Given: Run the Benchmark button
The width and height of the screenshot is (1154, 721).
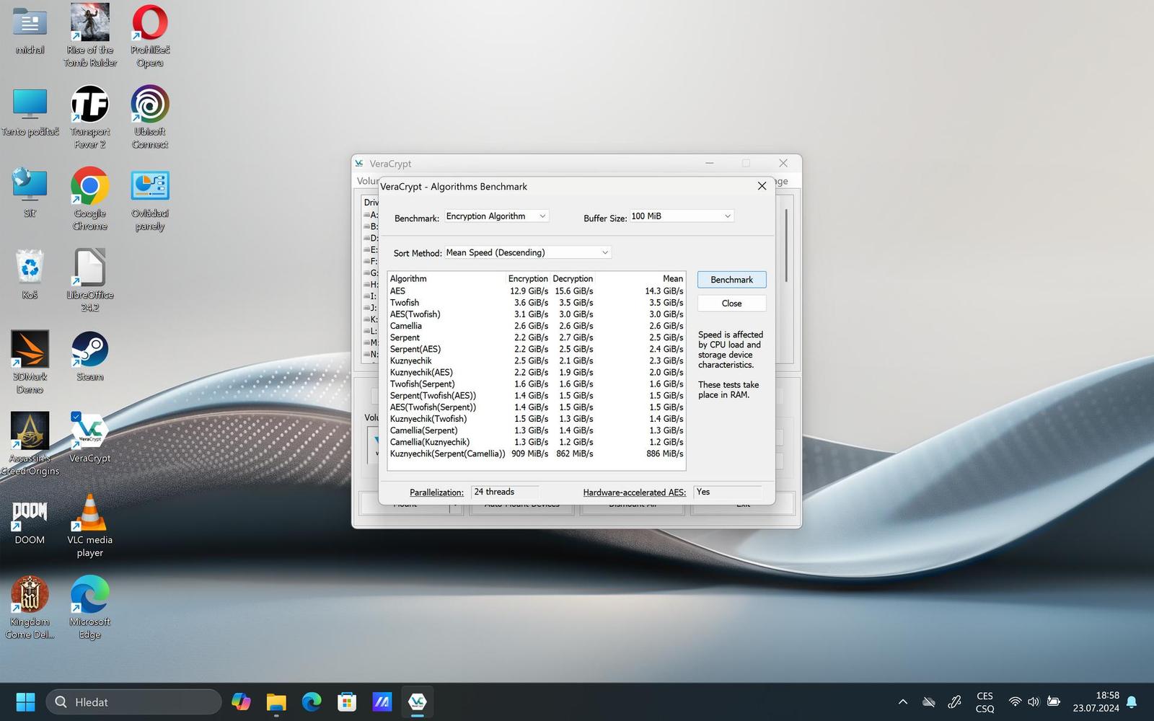Looking at the screenshot, I should pos(731,280).
